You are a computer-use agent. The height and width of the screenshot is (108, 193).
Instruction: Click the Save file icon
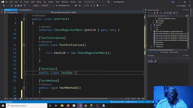(18, 5)
